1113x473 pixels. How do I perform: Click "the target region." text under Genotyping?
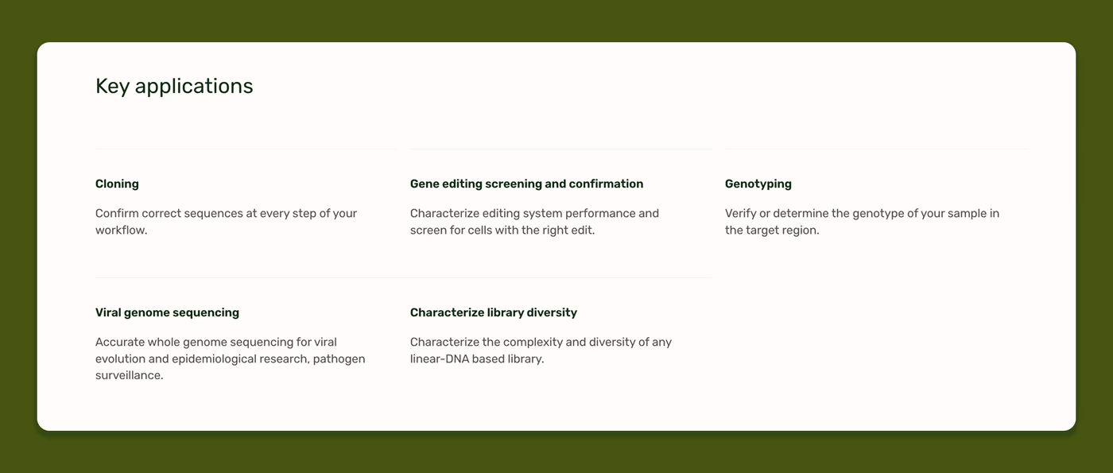pyautogui.click(x=771, y=231)
